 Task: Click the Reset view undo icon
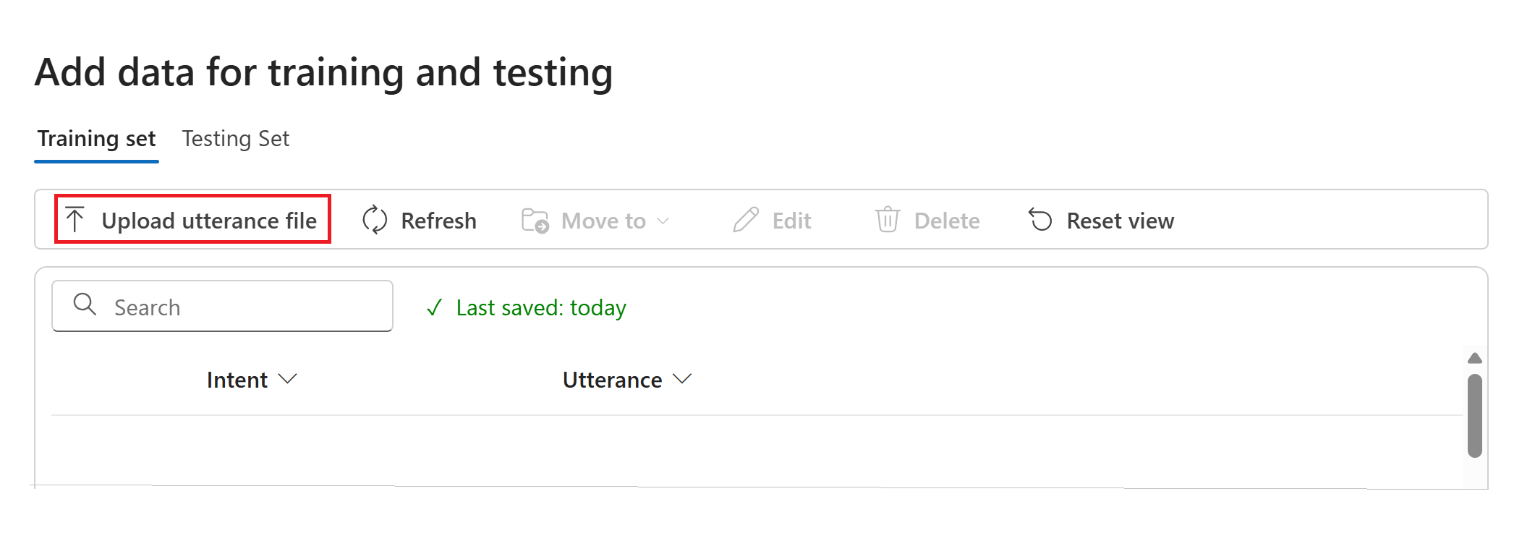(1042, 220)
